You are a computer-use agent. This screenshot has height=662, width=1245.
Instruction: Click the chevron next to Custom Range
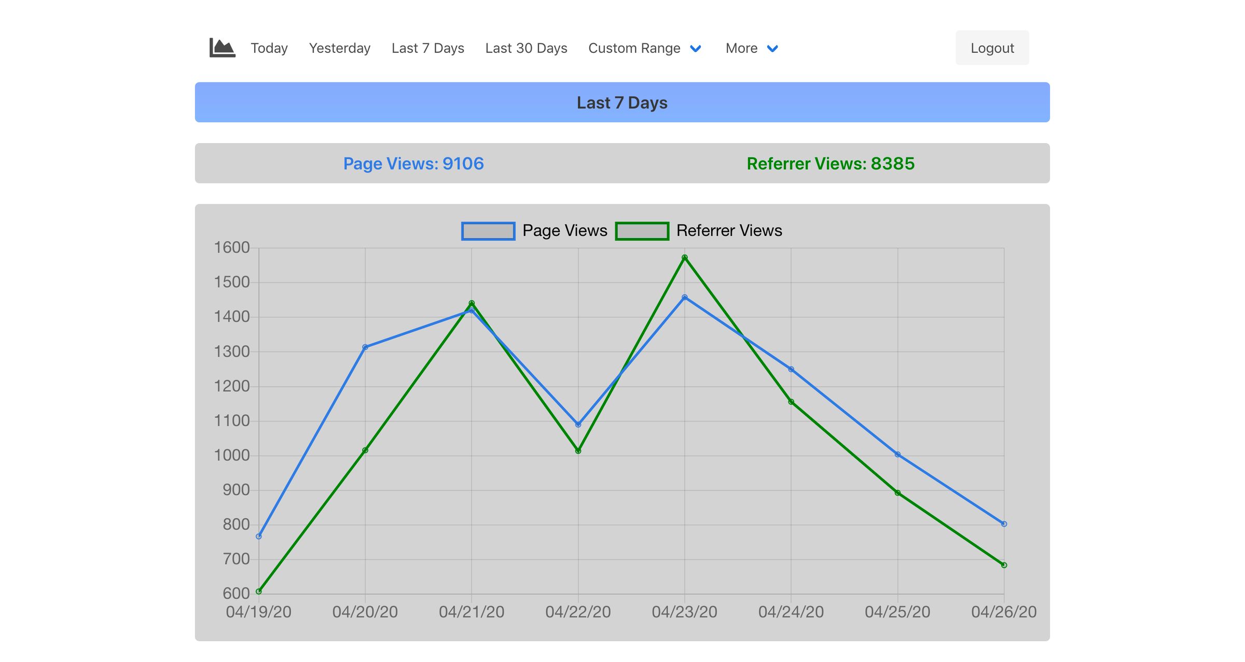click(696, 49)
